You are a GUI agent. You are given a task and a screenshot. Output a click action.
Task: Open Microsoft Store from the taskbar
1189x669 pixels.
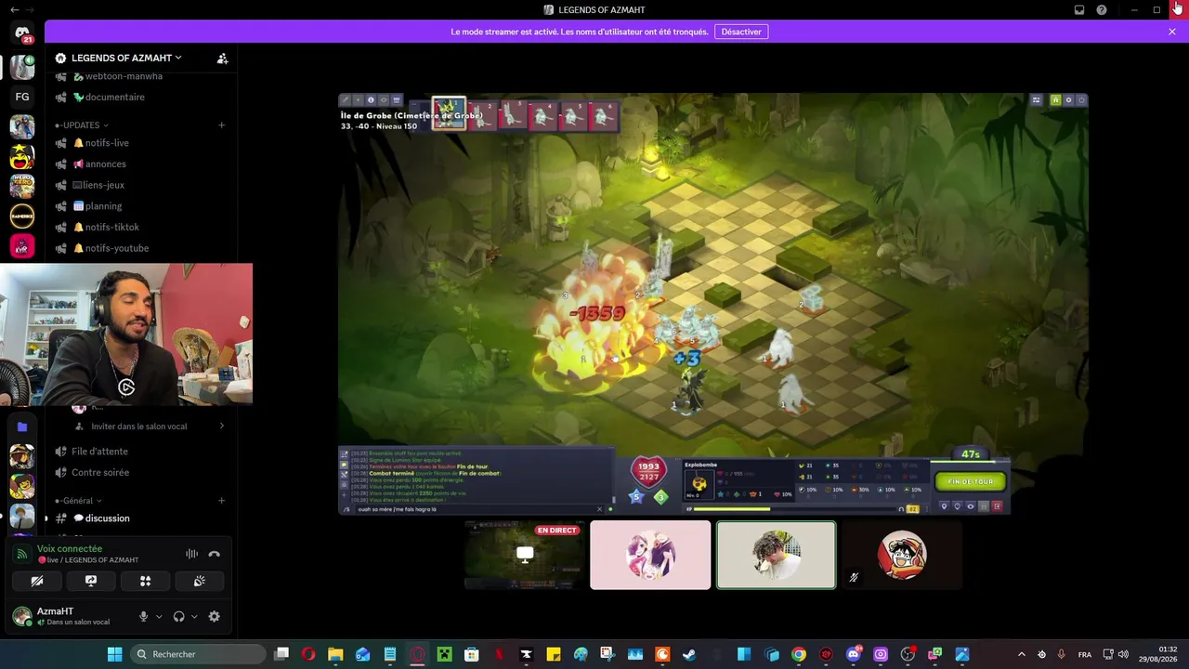(x=471, y=654)
